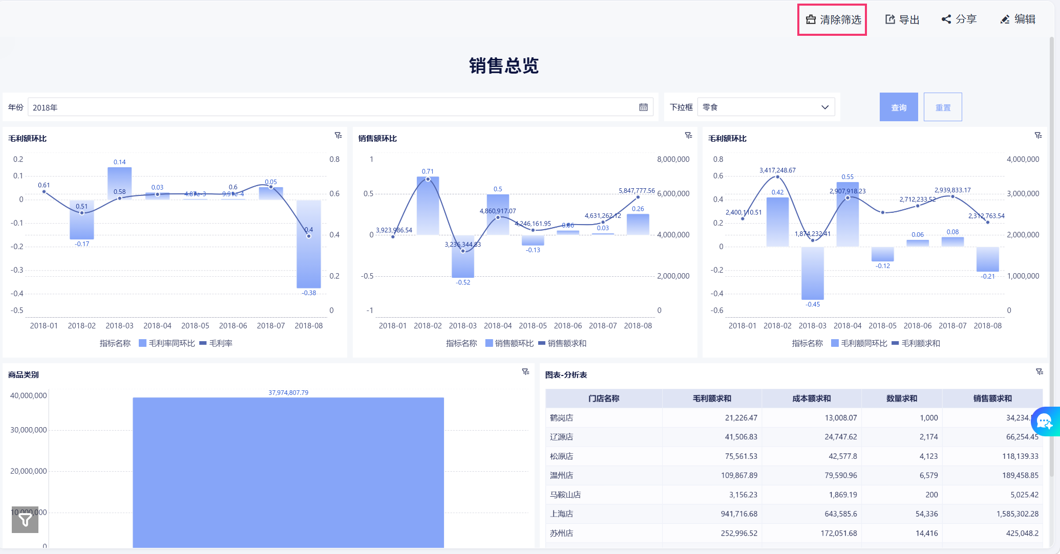Image resolution: width=1060 pixels, height=554 pixels.
Task: Toggle the 毛利率同环比 legend entry
Action: point(167,343)
